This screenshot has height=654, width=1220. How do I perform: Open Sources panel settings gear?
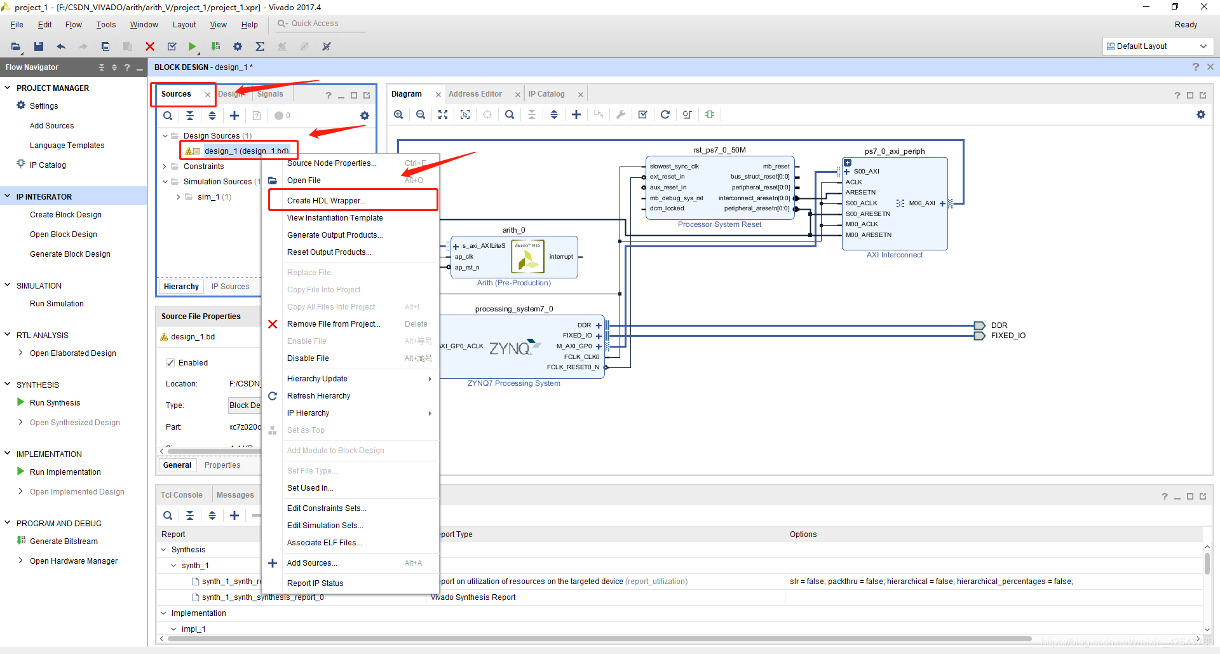click(x=365, y=116)
